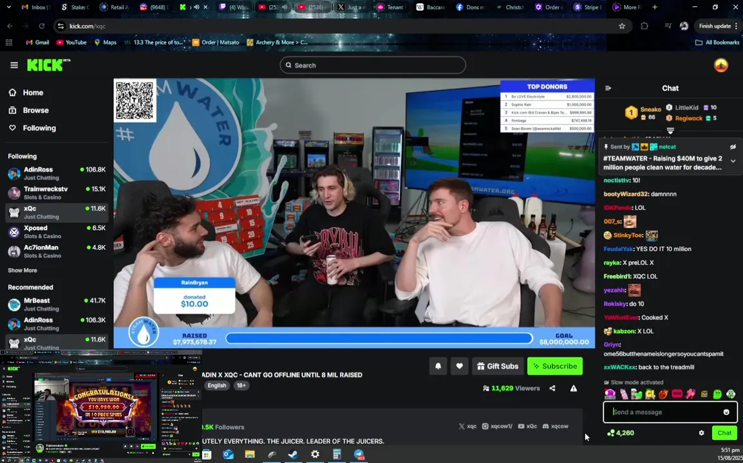Click the fundraiser progress bar in video
Viewport: 743px width, 463px height.
[379, 338]
